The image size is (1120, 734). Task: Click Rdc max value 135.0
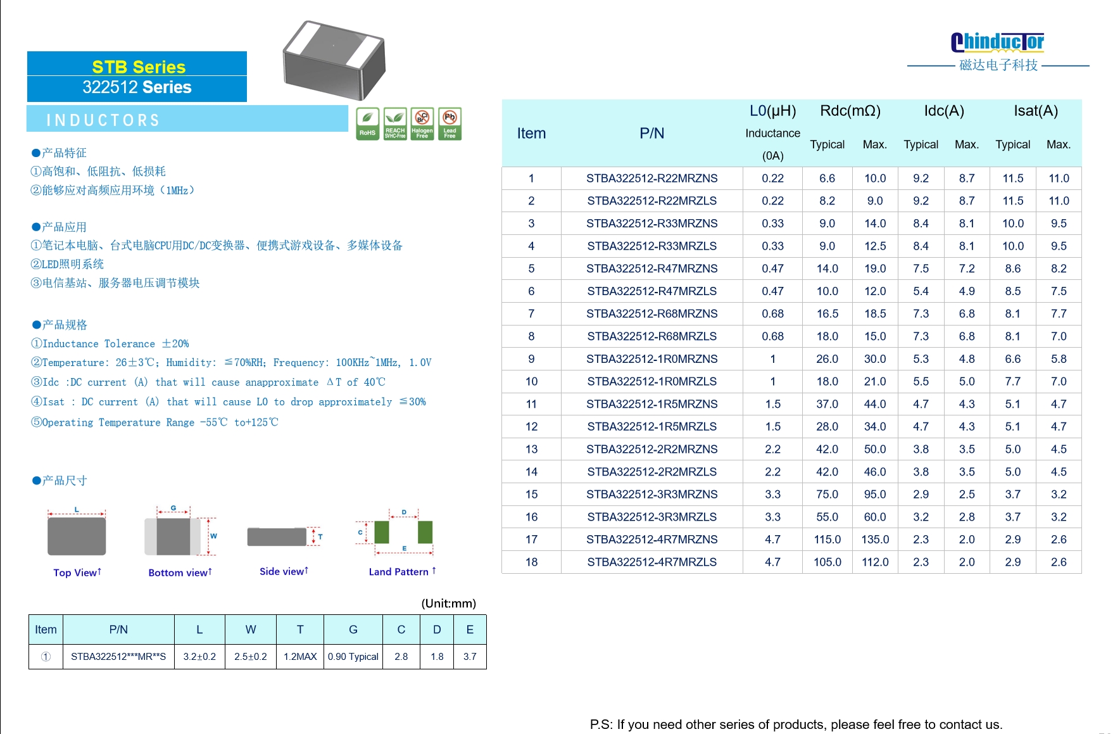tap(875, 540)
